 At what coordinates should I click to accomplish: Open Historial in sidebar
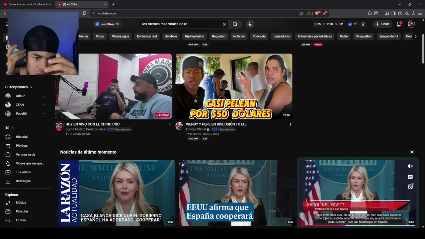point(26,137)
